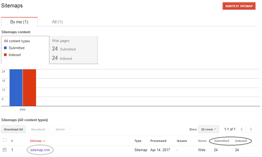The image size is (262, 157).
Task: Open the Show 25 rows dropdown
Action: pyautogui.click(x=208, y=129)
